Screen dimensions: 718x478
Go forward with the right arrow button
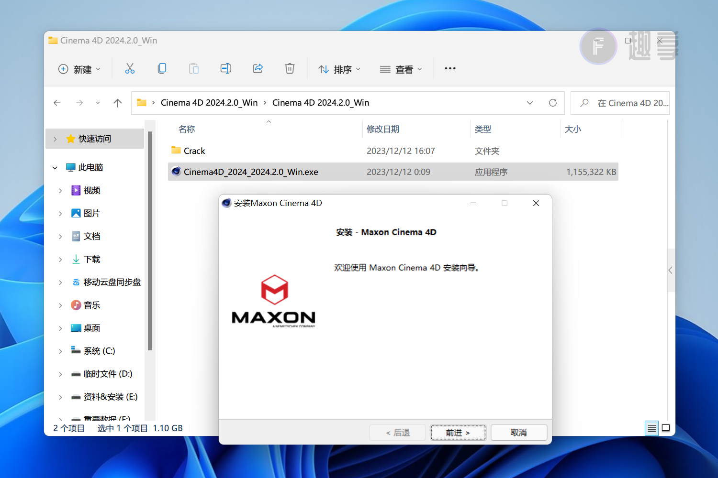tap(79, 103)
